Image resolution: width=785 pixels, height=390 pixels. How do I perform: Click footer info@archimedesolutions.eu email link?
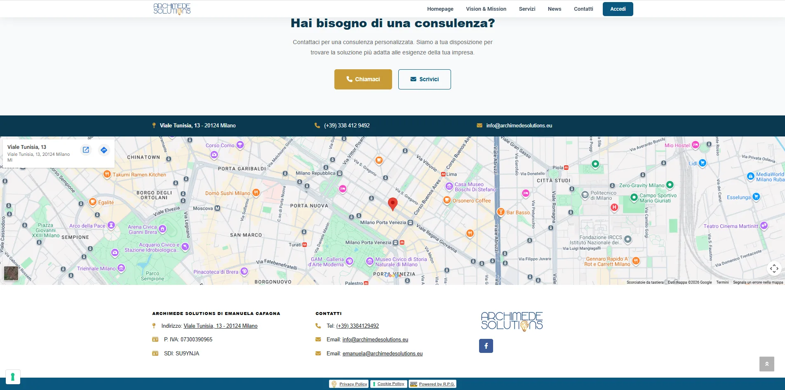coord(375,339)
